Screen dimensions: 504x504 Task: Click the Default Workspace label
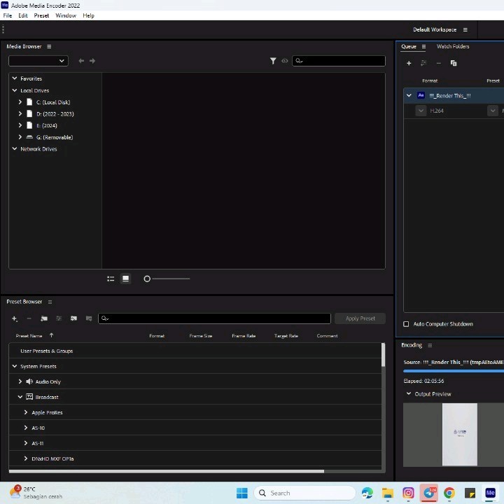tap(434, 29)
